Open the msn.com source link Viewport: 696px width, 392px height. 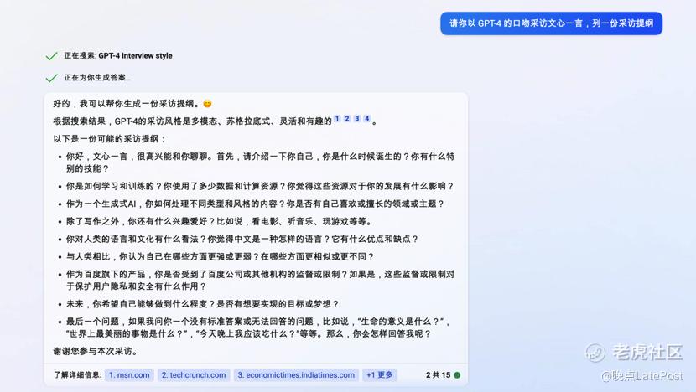coord(129,375)
